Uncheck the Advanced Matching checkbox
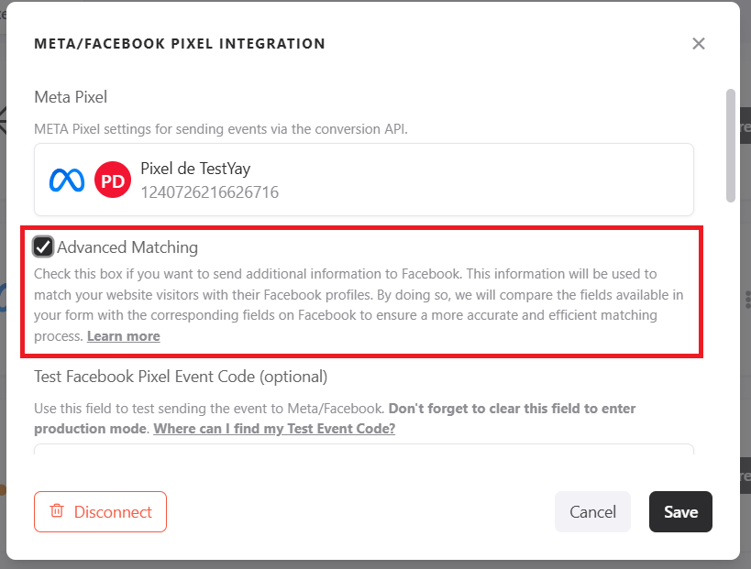This screenshot has height=569, width=751. tap(43, 246)
